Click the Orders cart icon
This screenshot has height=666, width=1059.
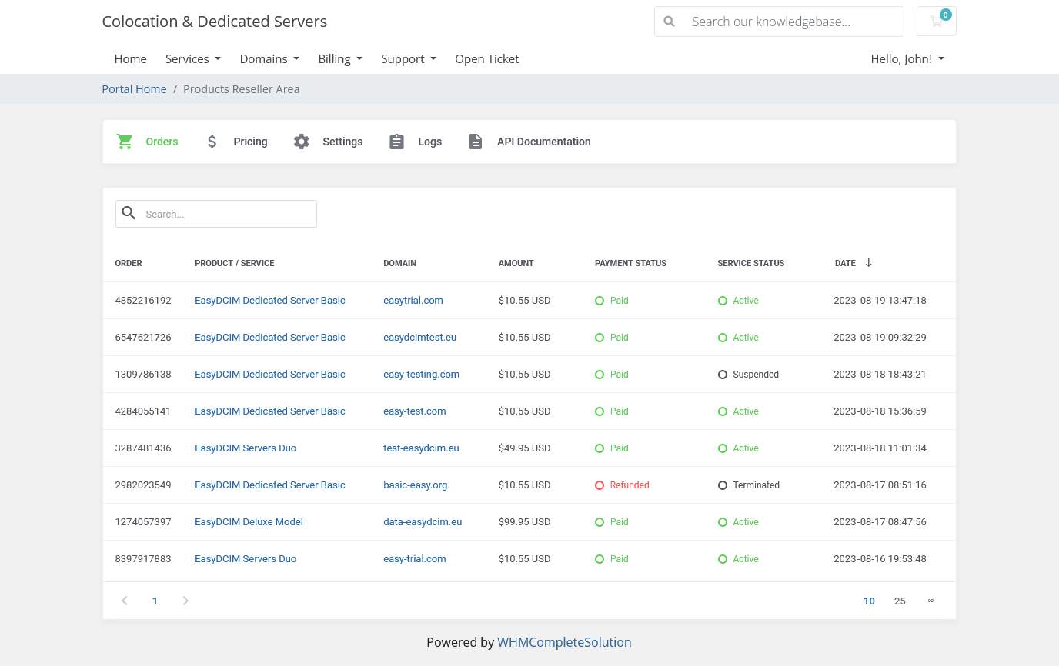(x=125, y=142)
